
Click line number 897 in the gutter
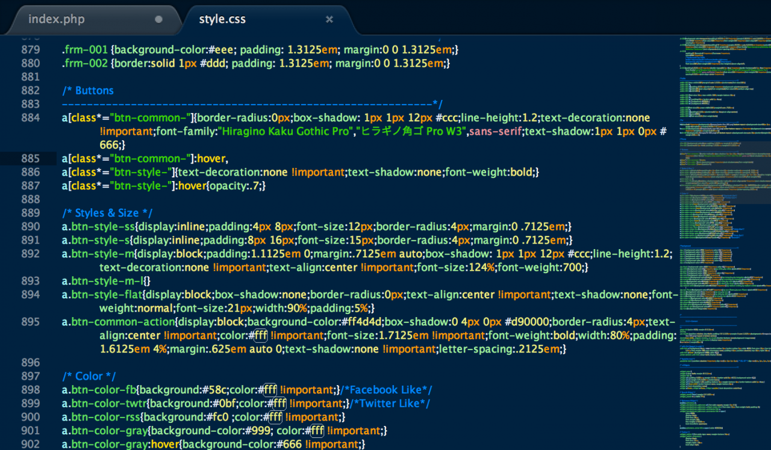[x=30, y=377]
